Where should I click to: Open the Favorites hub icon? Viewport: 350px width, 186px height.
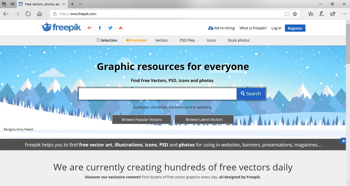311,14
